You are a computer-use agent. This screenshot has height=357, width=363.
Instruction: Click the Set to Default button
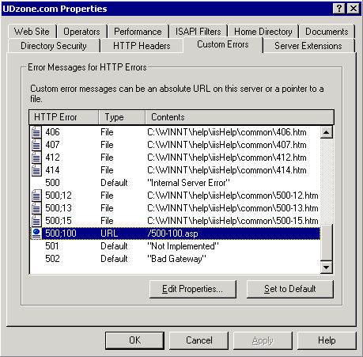coord(290,289)
